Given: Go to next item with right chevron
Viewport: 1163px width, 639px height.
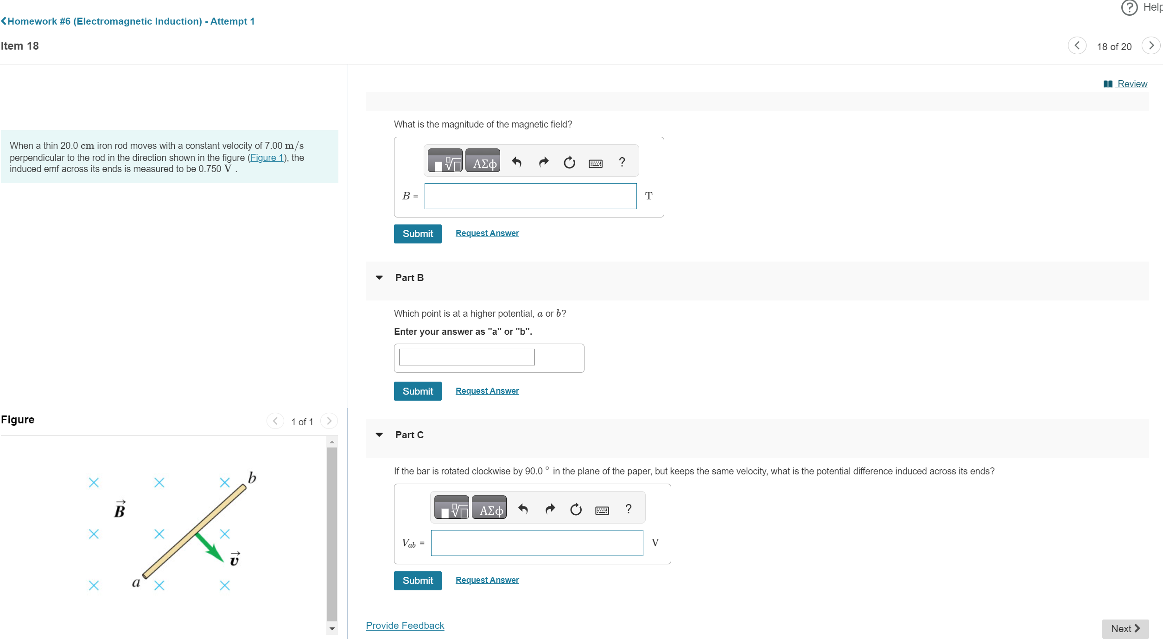Looking at the screenshot, I should 1150,46.
